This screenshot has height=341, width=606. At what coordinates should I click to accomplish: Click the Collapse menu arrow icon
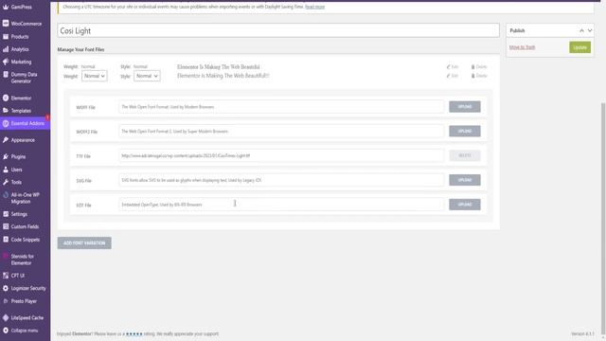coord(6,331)
